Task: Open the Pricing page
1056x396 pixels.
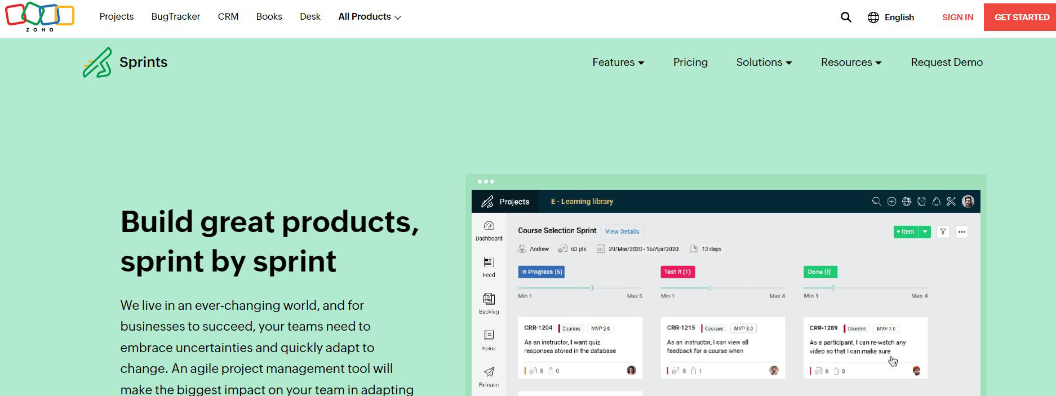Action: 690,62
